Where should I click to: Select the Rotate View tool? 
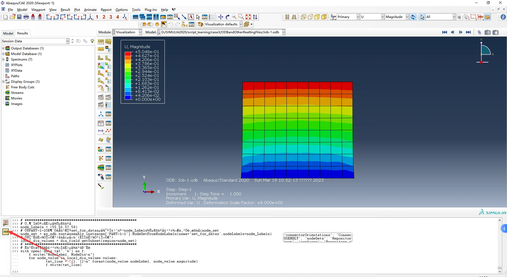click(228, 17)
